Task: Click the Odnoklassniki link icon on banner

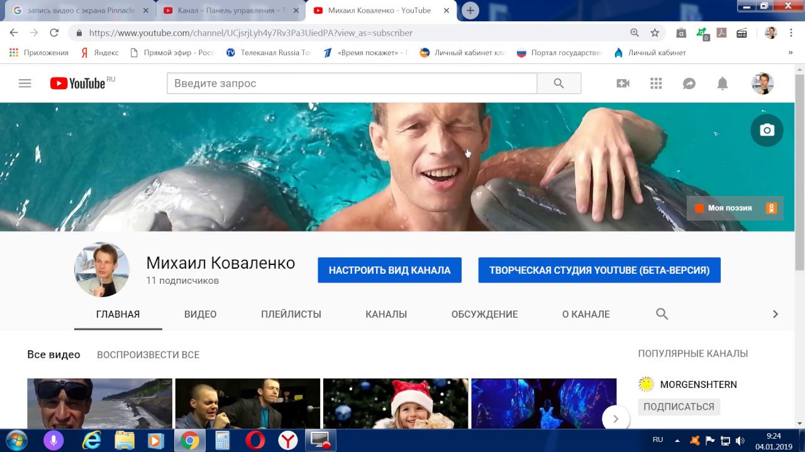Action: [772, 208]
